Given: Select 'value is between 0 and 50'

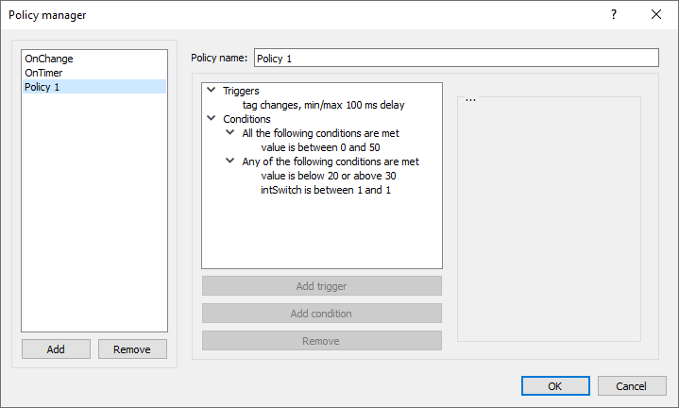Looking at the screenshot, I should pos(320,147).
